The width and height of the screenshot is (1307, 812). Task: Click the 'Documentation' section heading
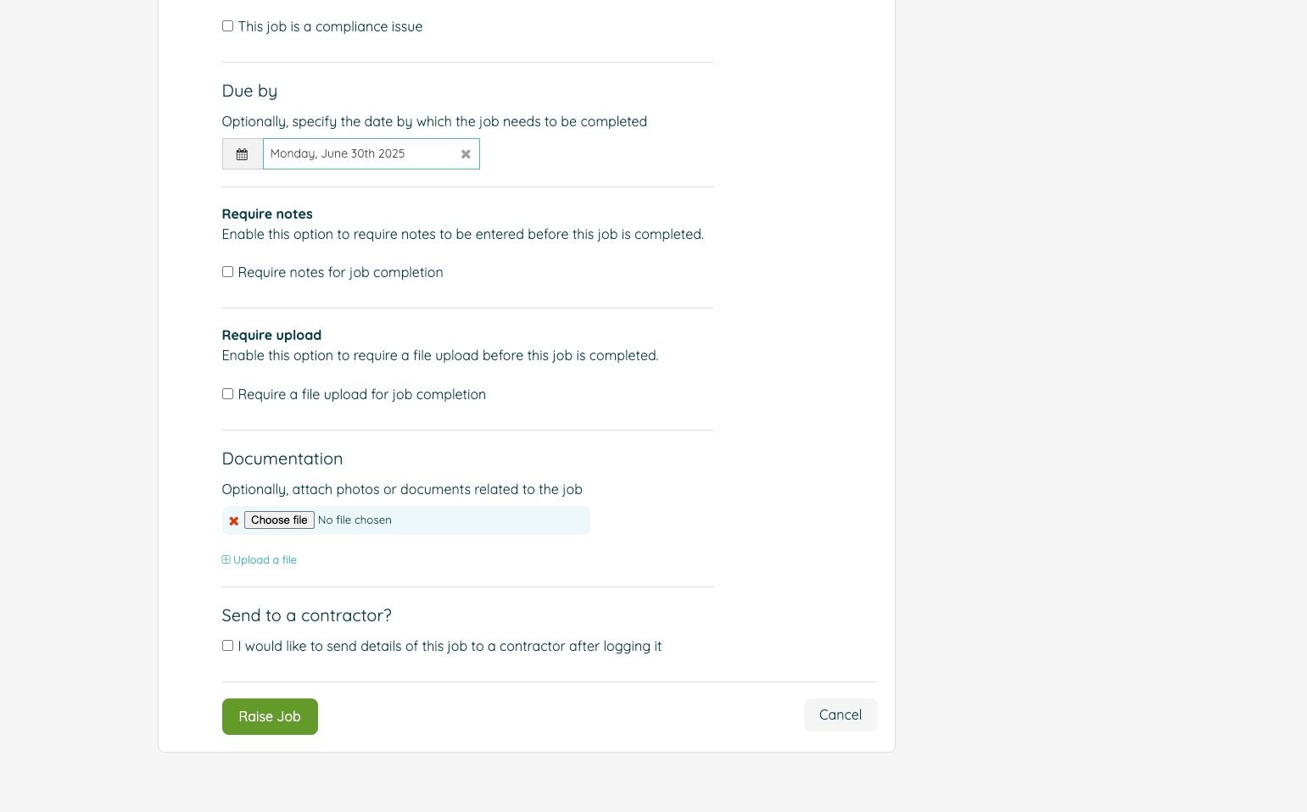point(282,459)
